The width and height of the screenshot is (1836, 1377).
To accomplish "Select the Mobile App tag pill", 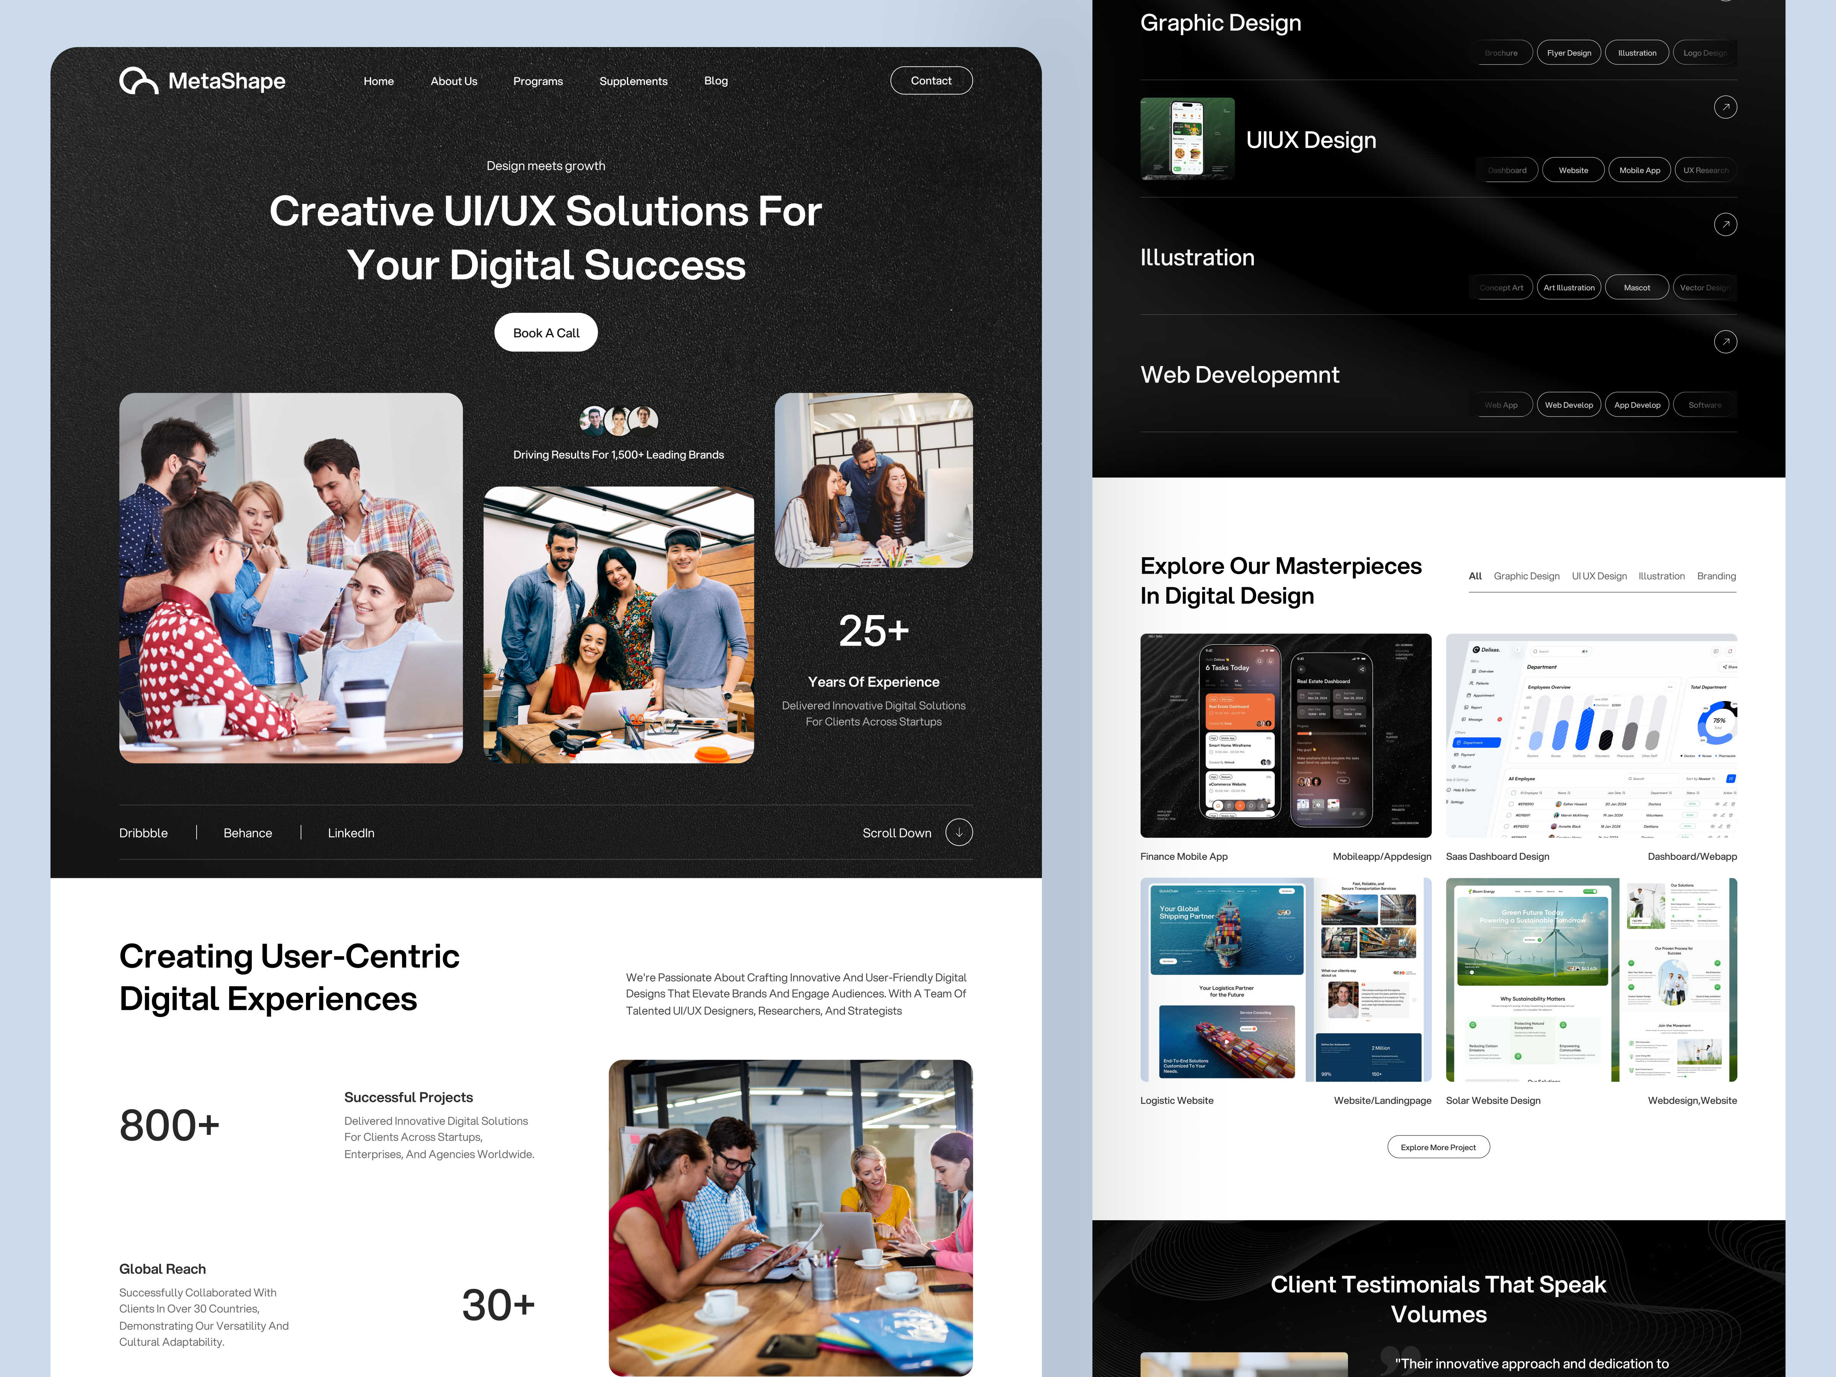I will click(x=1639, y=170).
